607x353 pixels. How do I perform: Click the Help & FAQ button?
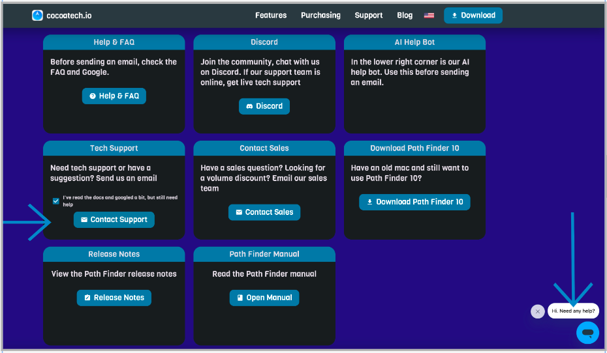pos(114,96)
